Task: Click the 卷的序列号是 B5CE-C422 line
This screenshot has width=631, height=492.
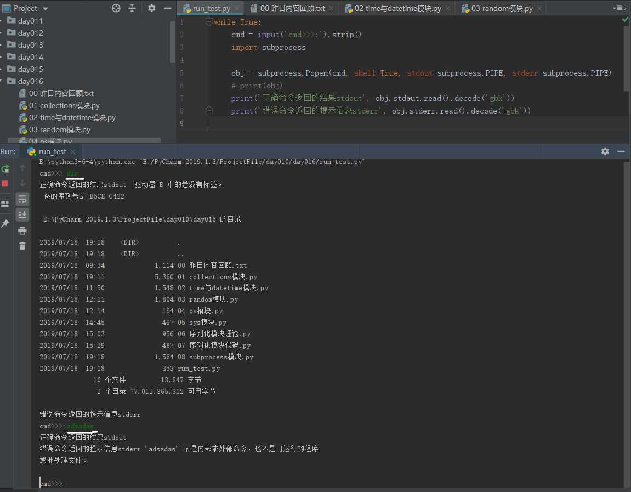Action: (84, 196)
